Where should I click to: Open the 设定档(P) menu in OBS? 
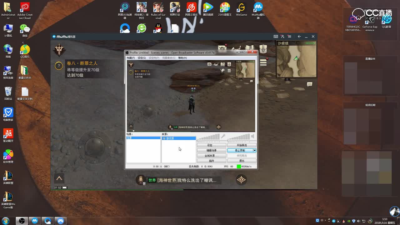pyautogui.click(x=154, y=58)
